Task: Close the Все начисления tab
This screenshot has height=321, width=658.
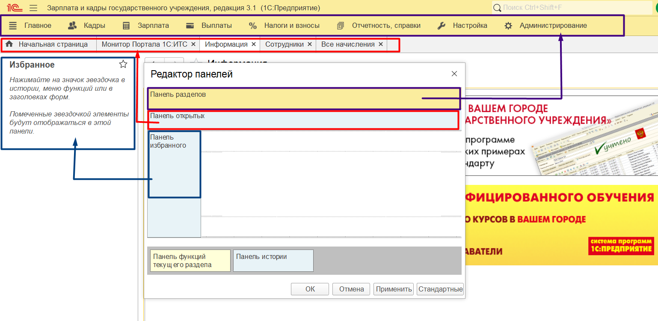Action: [x=381, y=45]
